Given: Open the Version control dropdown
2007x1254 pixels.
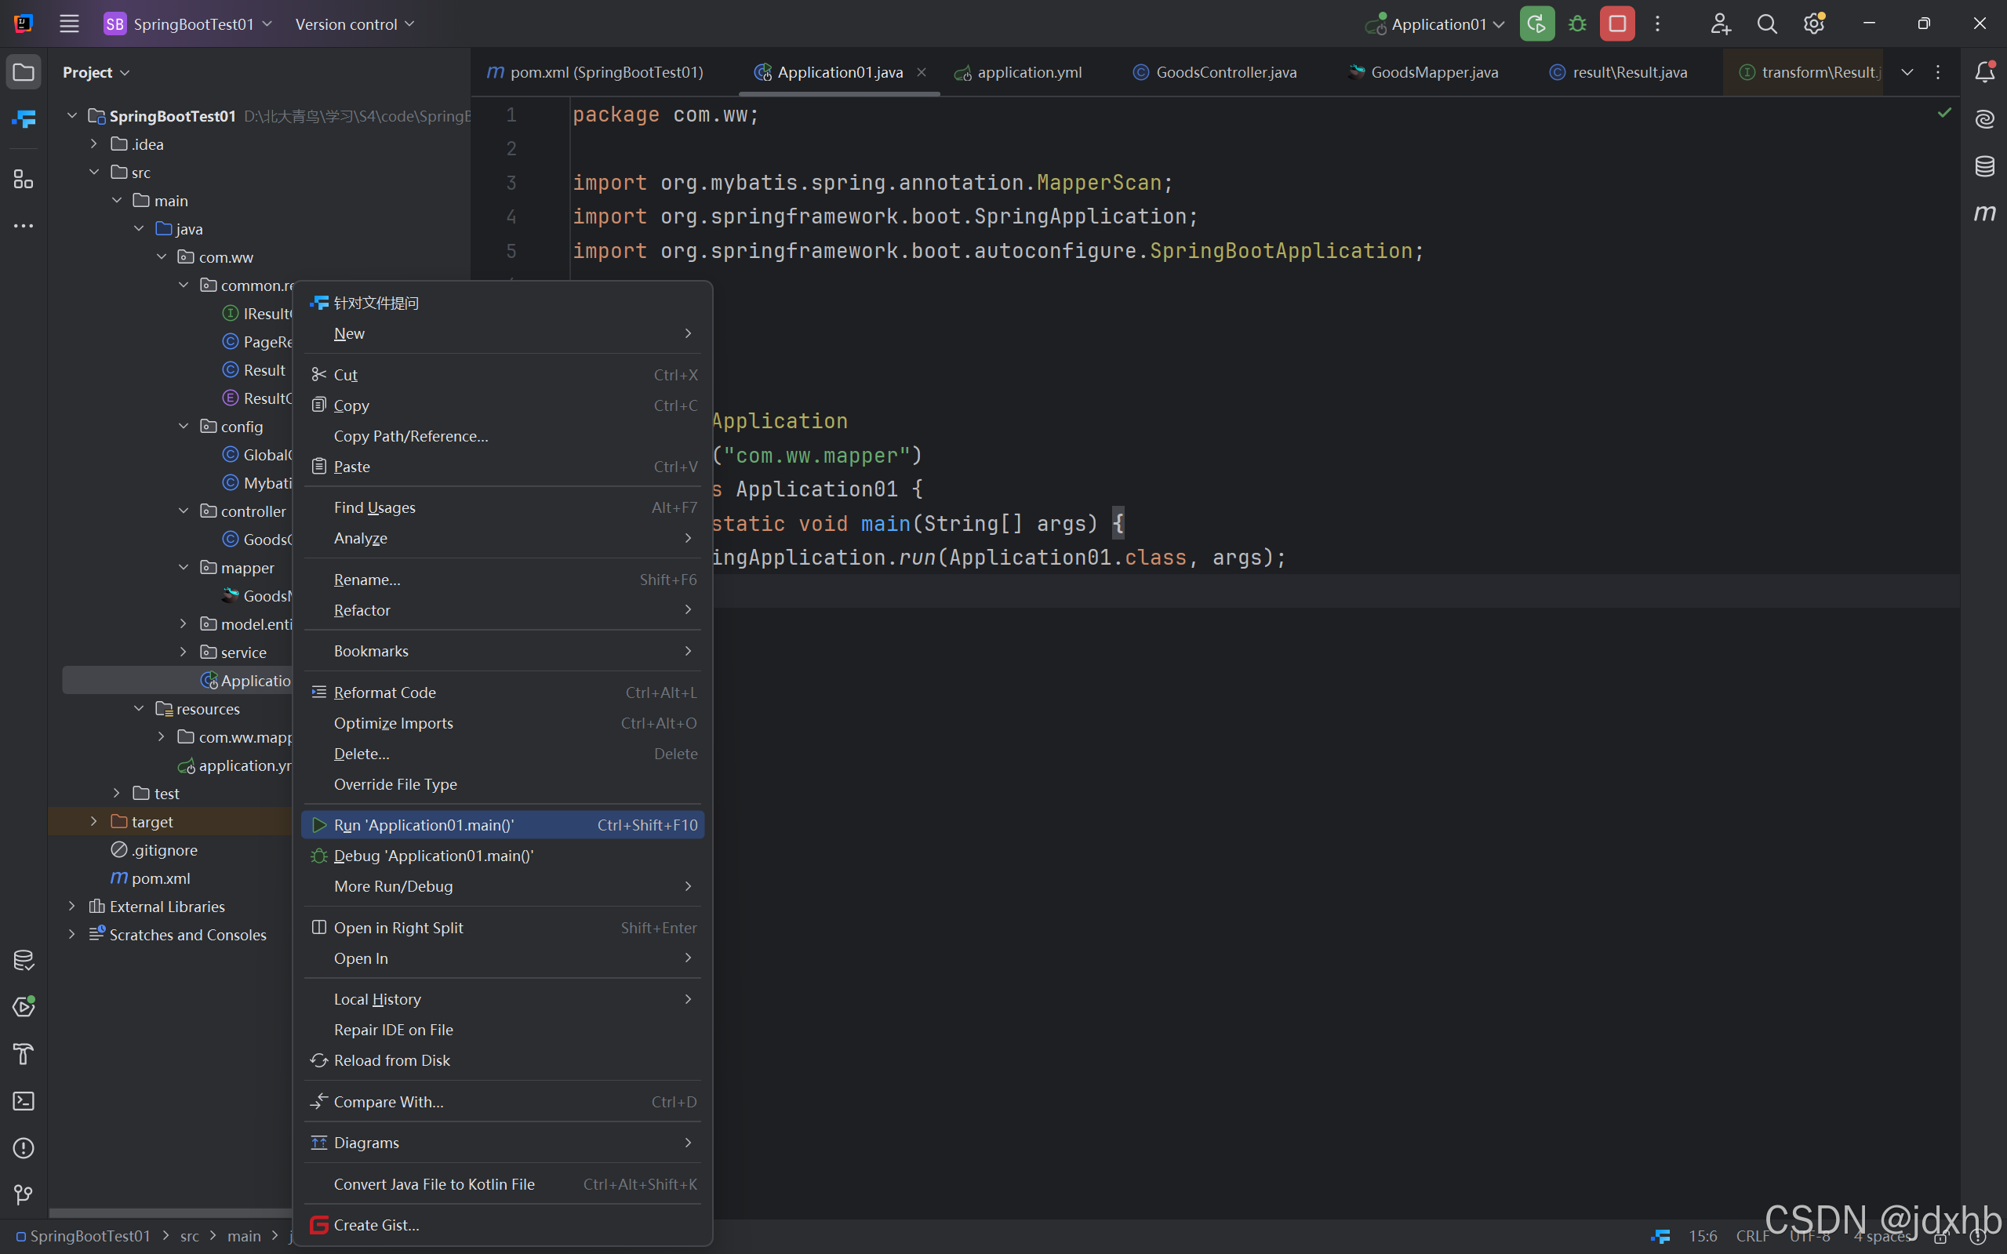Looking at the screenshot, I should tap(354, 24).
